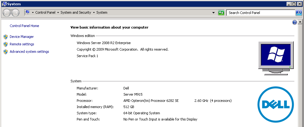Open Device Manager link
This screenshot has height=127, width=304.
(x=22, y=37)
